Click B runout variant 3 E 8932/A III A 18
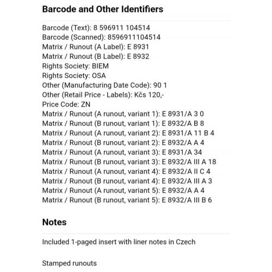This screenshot has width=272, height=272. tap(129, 162)
